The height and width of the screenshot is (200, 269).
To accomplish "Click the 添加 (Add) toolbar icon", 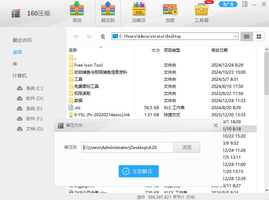I will (77, 13).
